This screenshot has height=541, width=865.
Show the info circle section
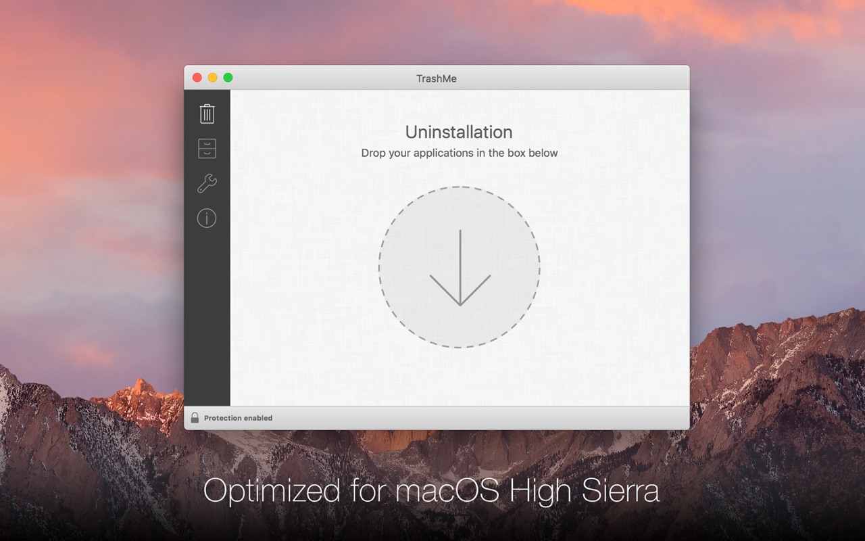207,218
